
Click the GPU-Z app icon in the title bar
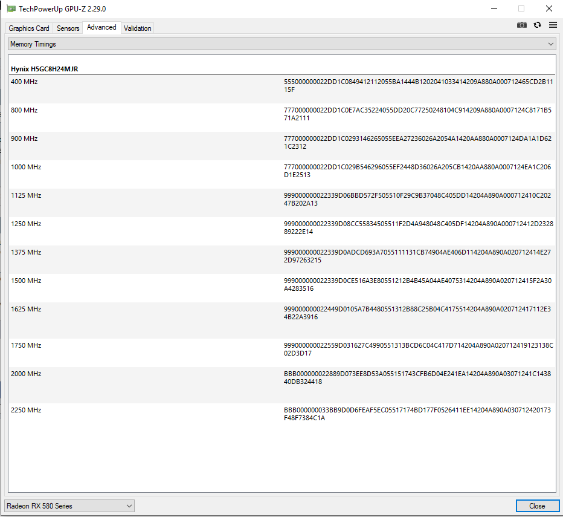coord(11,8)
